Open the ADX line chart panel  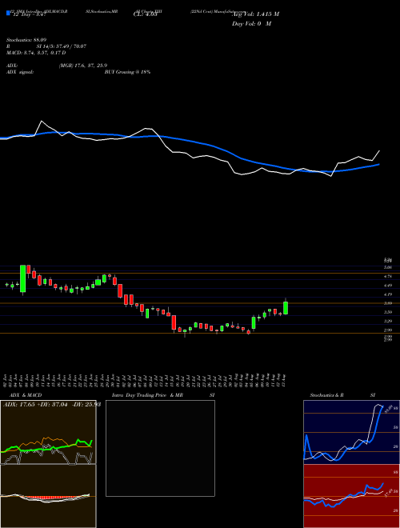click(48, 432)
